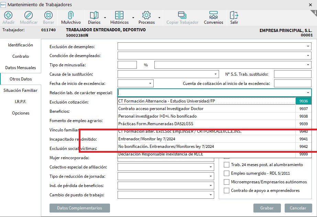317x217 pixels.
Task: Click the Añadir toolbar icon
Action: point(9,15)
